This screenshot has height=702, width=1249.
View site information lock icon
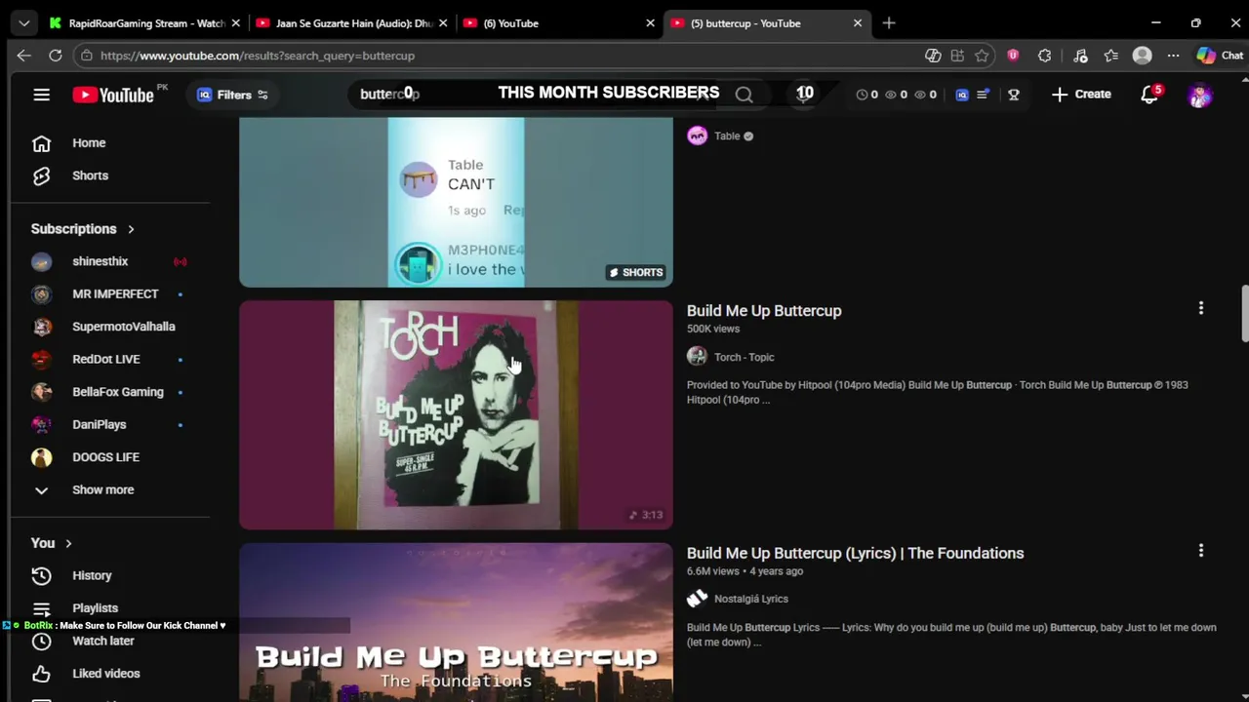tap(87, 56)
